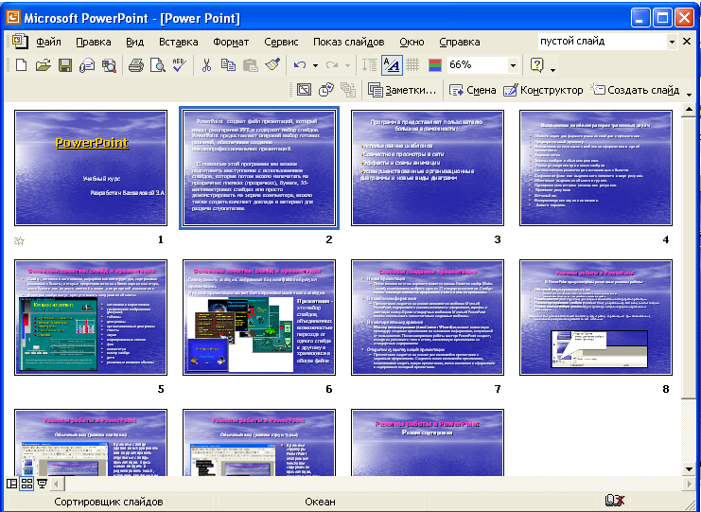Click the vertical scrollbar up arrow
The height and width of the screenshot is (512, 701).
[689, 110]
